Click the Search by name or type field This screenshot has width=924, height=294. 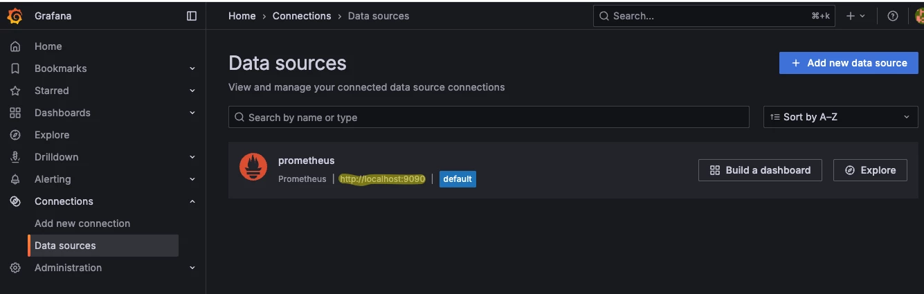pyautogui.click(x=489, y=117)
